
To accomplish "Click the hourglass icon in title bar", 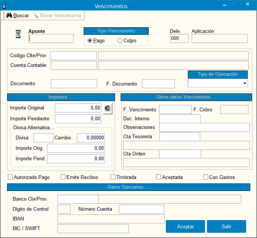I will coord(4,6).
